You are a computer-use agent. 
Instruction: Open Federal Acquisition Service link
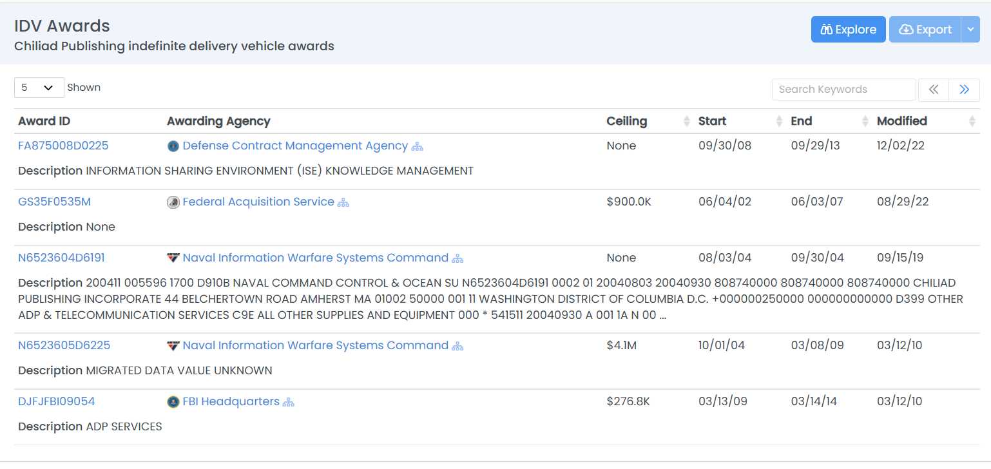point(258,202)
